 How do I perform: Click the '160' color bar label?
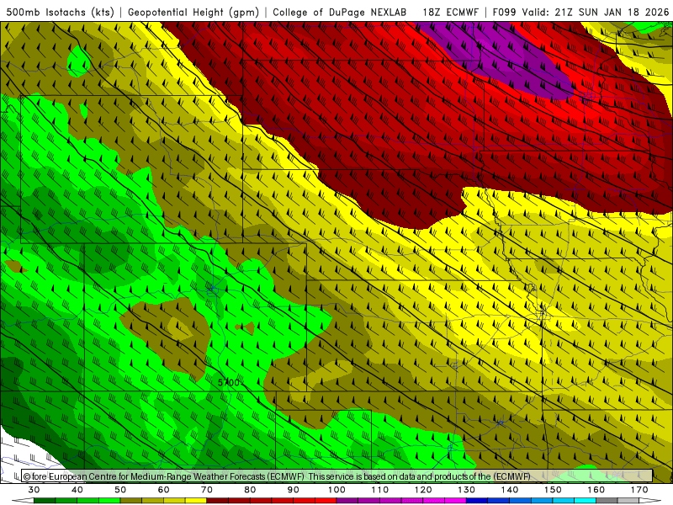pyautogui.click(x=596, y=490)
